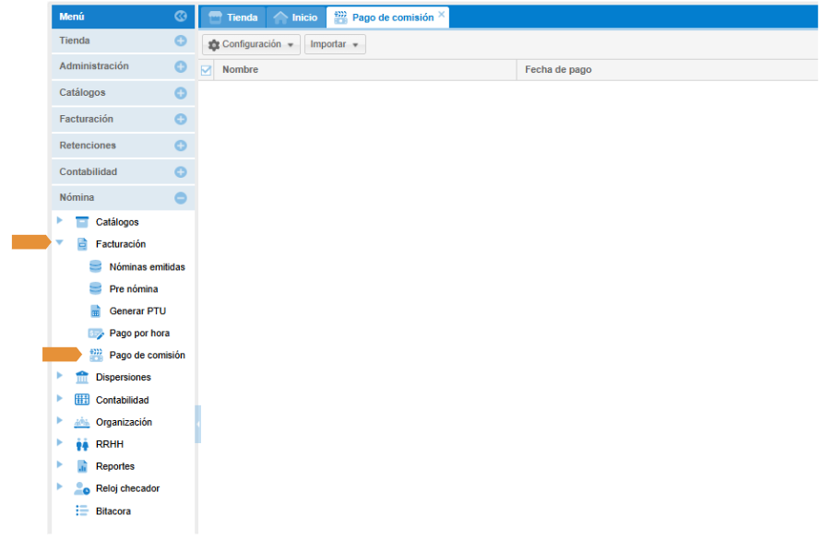The image size is (821, 539).
Task: Click the Pre nómina icon
Action: click(x=95, y=289)
